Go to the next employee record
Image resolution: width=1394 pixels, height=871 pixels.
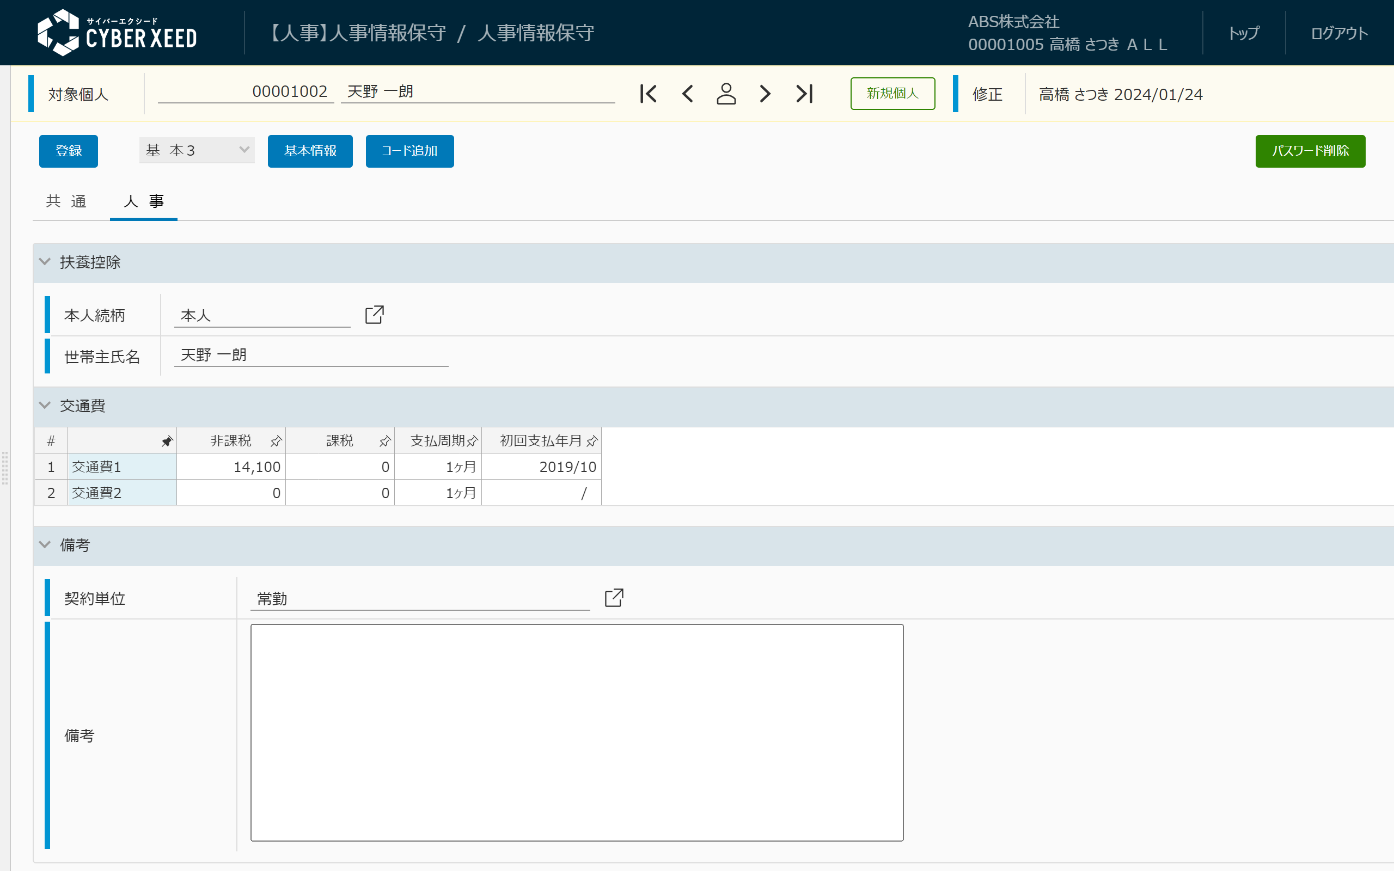click(x=765, y=94)
